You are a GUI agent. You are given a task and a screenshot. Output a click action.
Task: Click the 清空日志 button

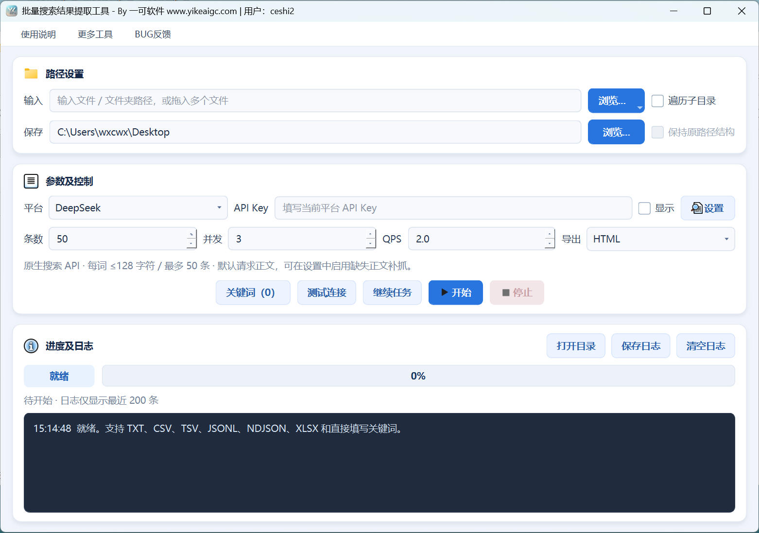[x=706, y=346]
